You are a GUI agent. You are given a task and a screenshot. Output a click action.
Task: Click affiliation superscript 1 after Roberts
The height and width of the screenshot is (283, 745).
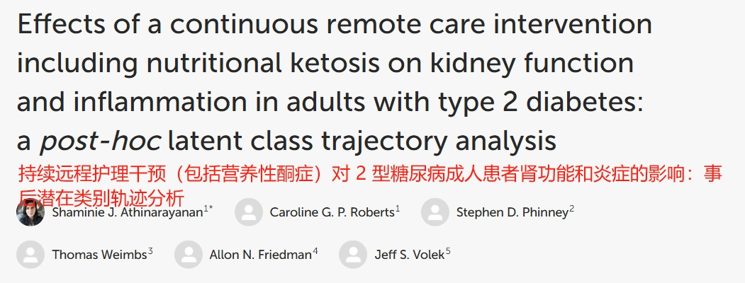point(398,209)
